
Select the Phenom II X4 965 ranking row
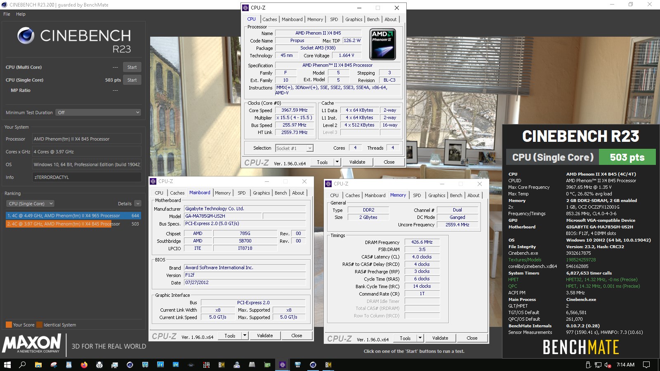[x=73, y=216]
